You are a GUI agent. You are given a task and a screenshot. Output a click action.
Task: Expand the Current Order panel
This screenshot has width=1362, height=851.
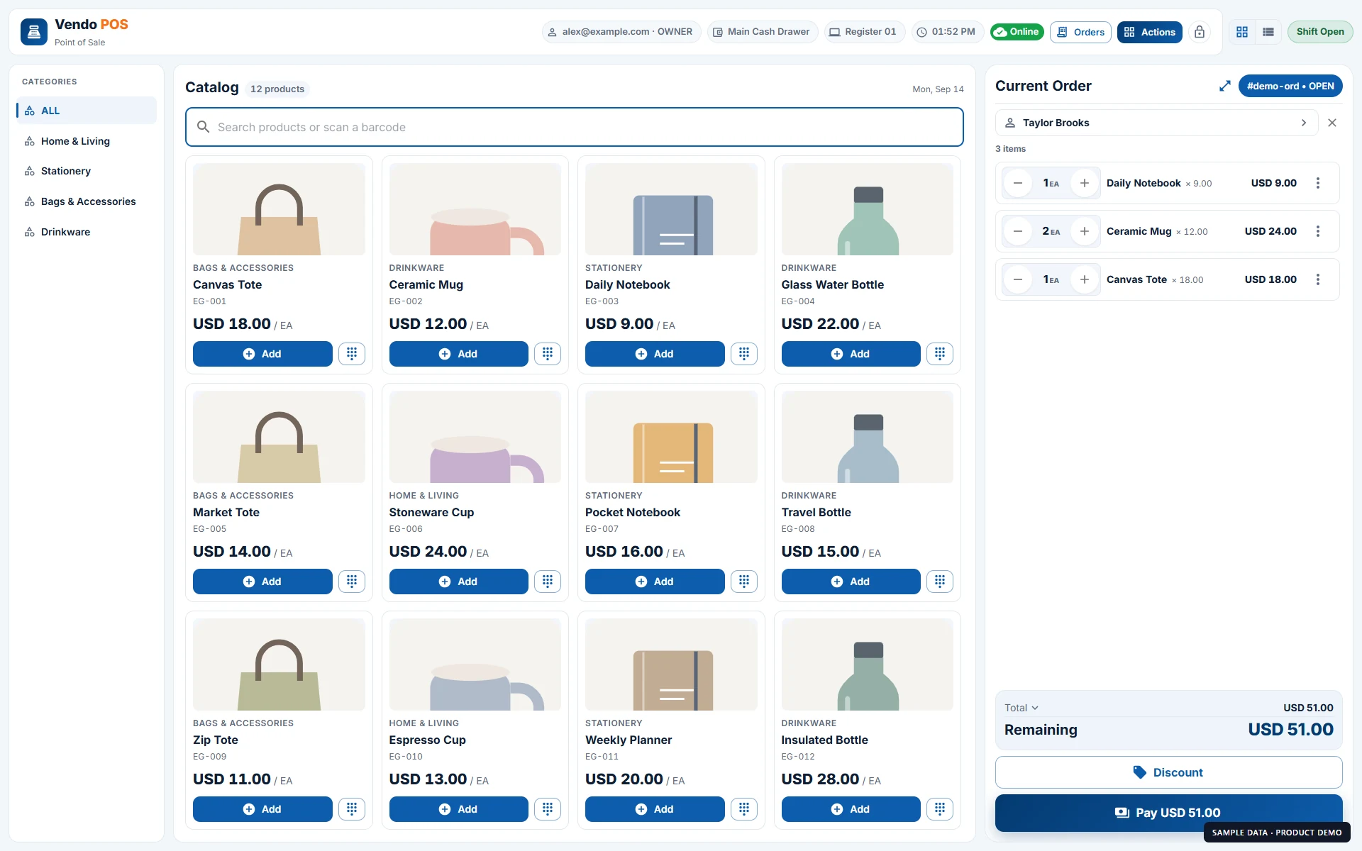(1224, 86)
